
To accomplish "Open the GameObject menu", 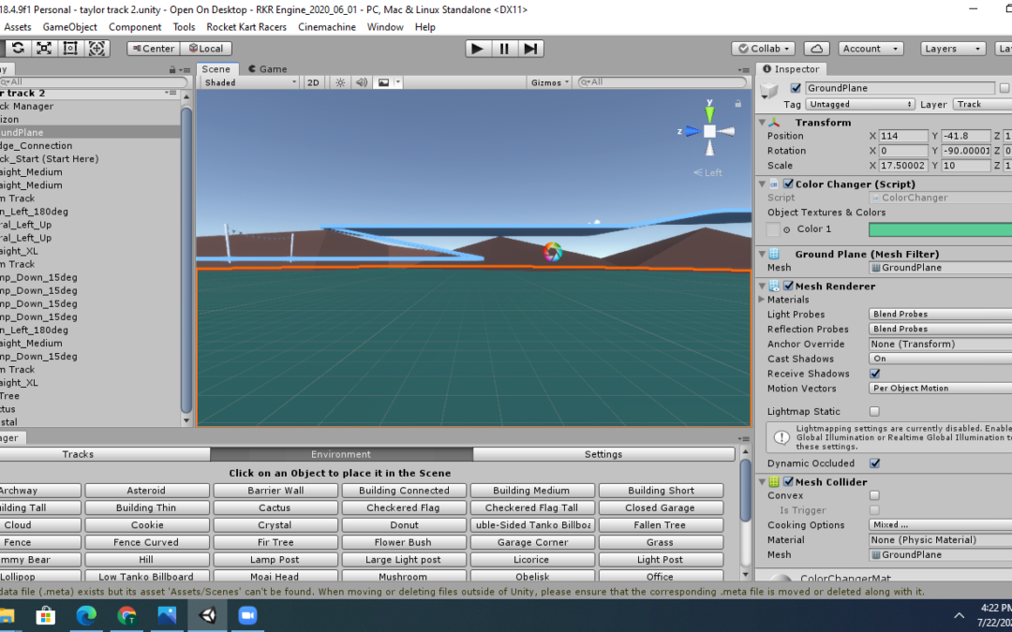I will [69, 27].
